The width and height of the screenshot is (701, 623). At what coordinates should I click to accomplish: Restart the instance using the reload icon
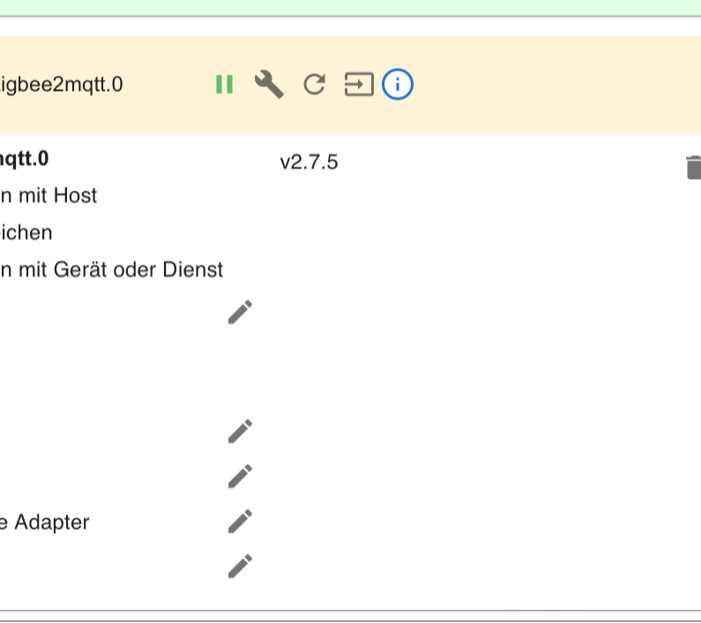coord(314,84)
